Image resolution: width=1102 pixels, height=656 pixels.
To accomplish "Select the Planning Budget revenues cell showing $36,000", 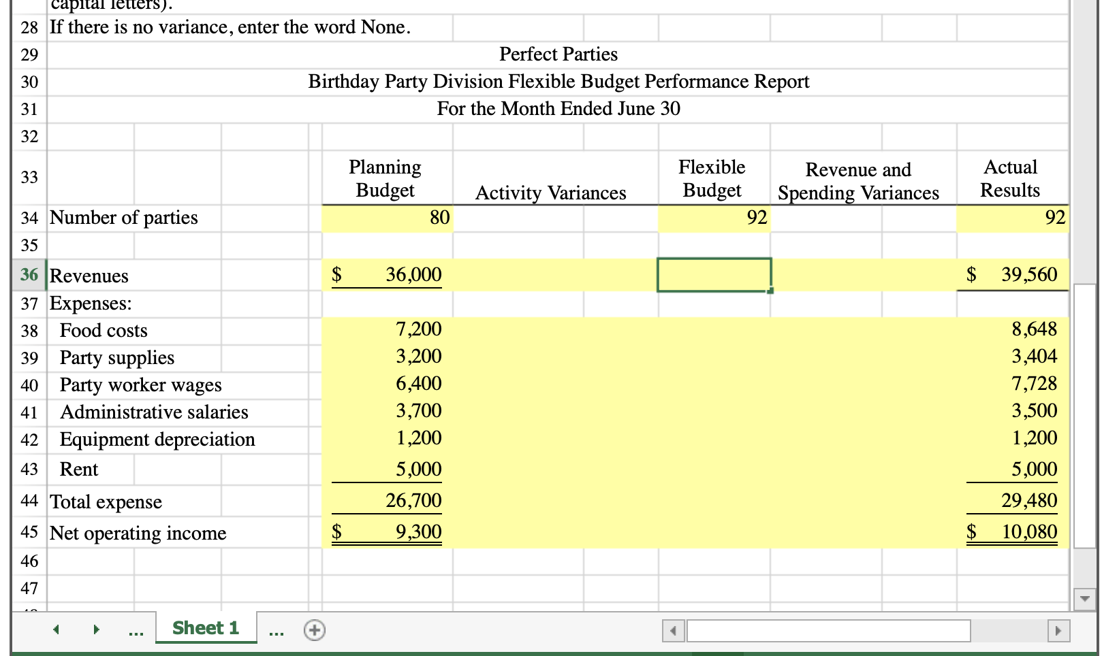I will click(x=385, y=275).
